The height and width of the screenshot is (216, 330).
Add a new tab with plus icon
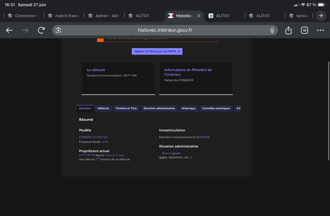321,16
